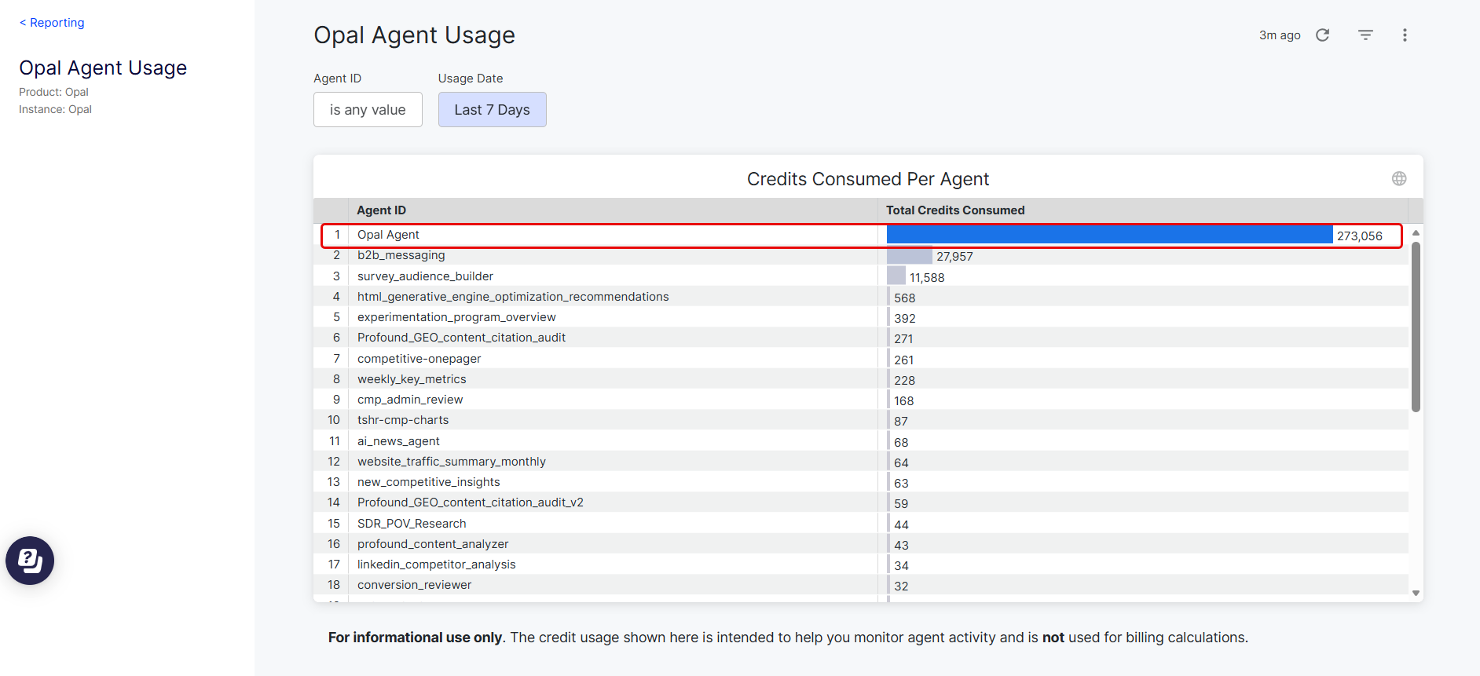Image resolution: width=1480 pixels, height=676 pixels.
Task: Click the vertical scrollbar thumb in table
Action: coord(1416,326)
